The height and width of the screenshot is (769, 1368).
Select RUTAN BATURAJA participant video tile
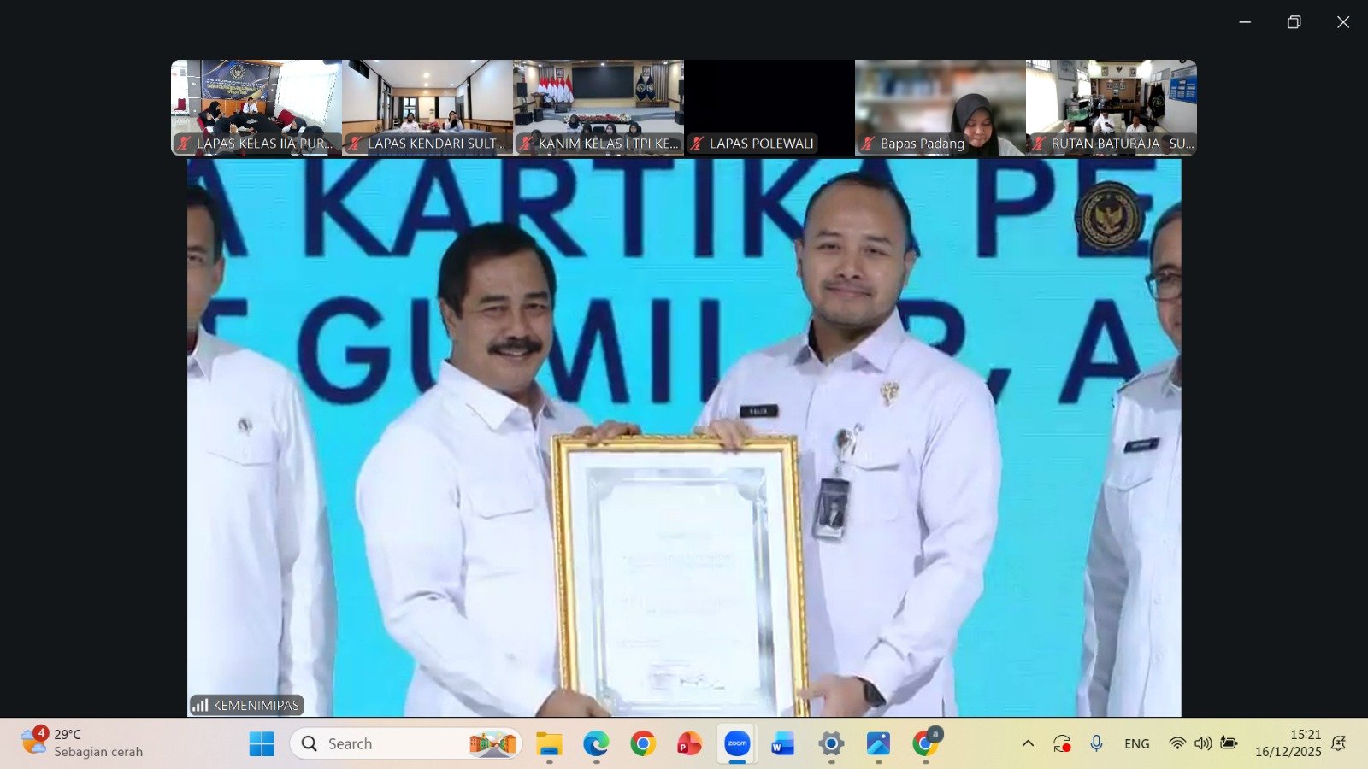coord(1111,107)
